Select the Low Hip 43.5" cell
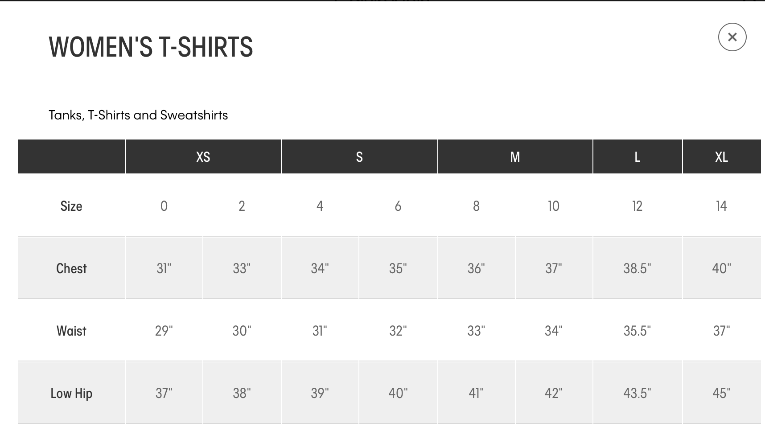This screenshot has height=435, width=765. (637, 393)
